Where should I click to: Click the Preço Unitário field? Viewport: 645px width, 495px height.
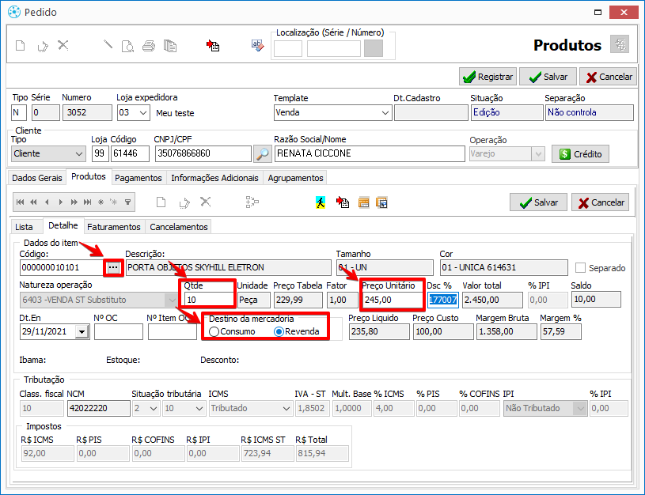click(392, 300)
